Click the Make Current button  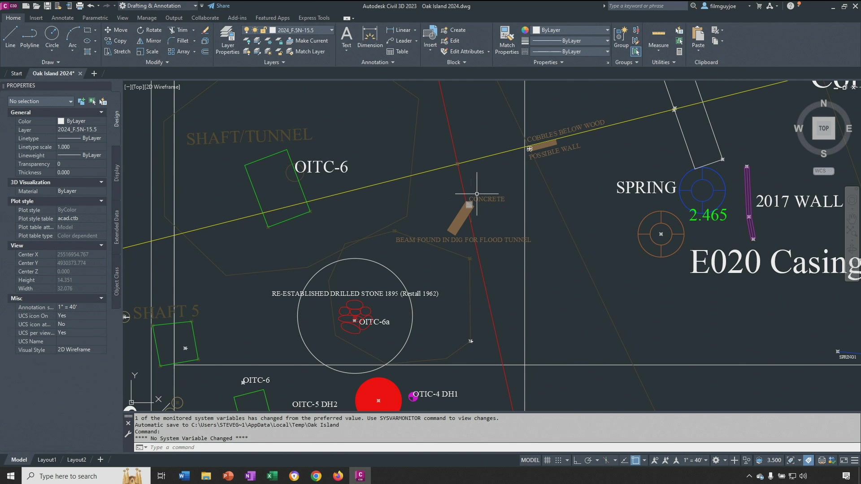[307, 41]
